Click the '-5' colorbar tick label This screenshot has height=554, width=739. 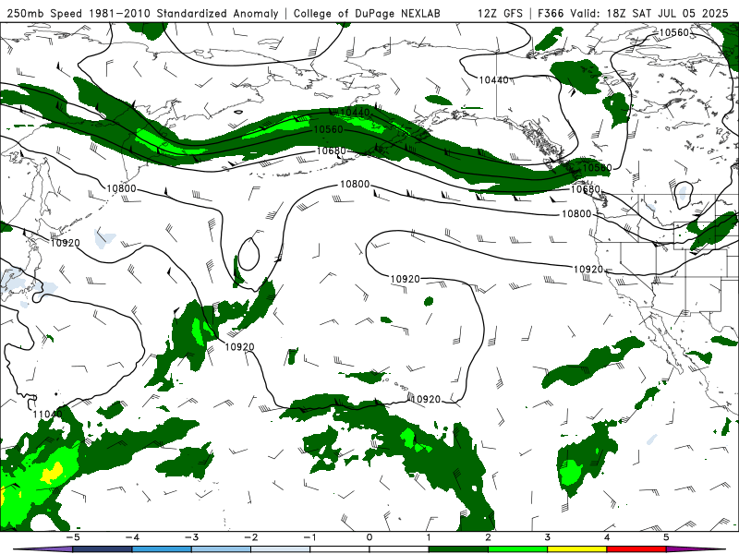point(72,537)
